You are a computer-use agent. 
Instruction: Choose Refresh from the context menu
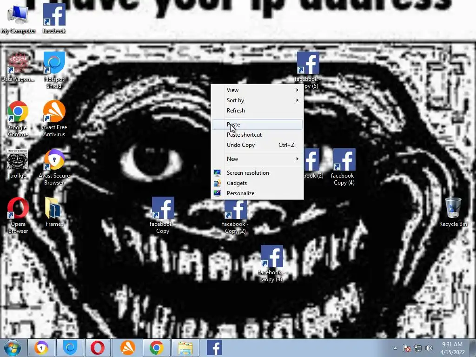(257, 111)
